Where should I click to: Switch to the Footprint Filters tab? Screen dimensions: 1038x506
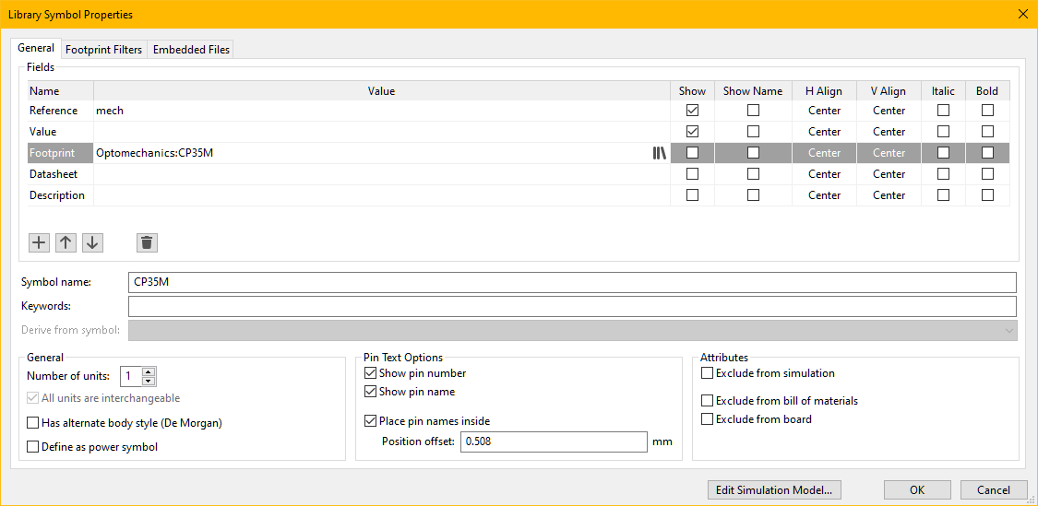click(103, 50)
